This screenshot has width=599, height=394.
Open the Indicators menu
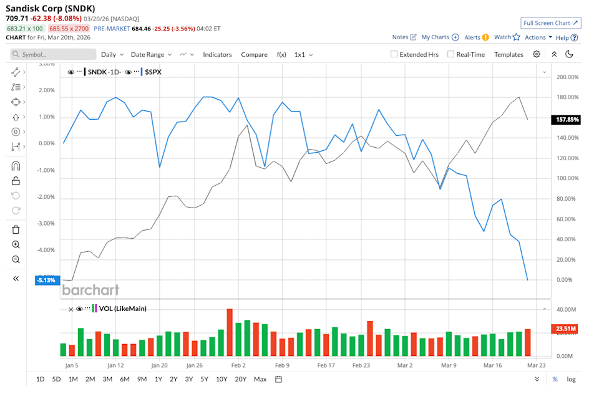(x=217, y=54)
